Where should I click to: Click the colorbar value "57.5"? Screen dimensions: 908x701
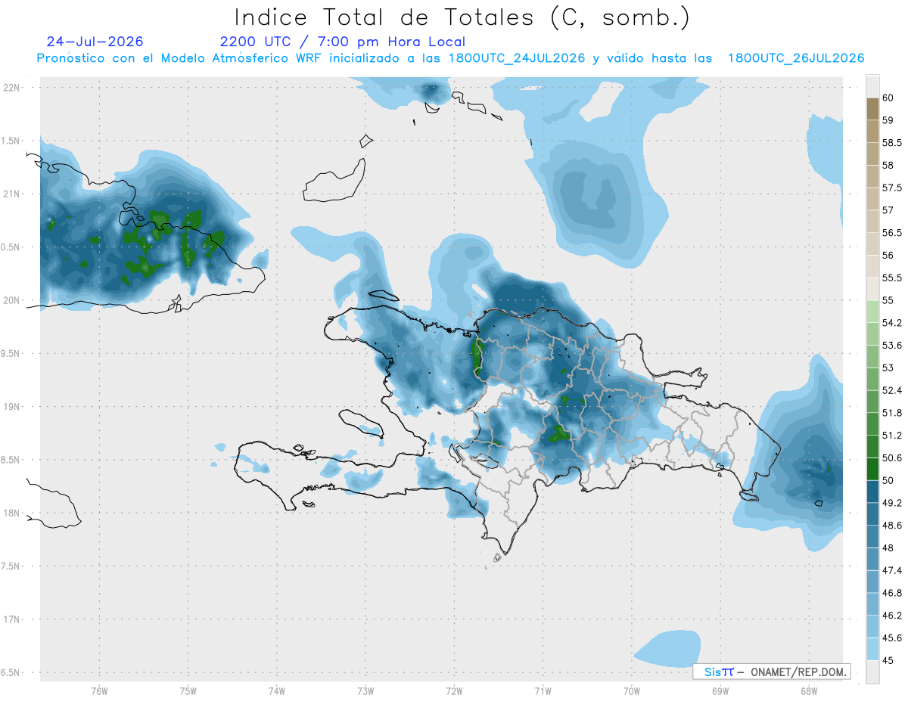(892, 188)
